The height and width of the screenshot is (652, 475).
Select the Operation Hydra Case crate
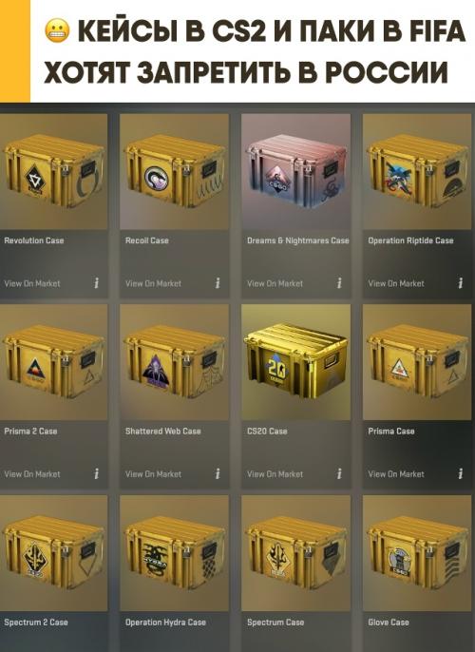174,553
